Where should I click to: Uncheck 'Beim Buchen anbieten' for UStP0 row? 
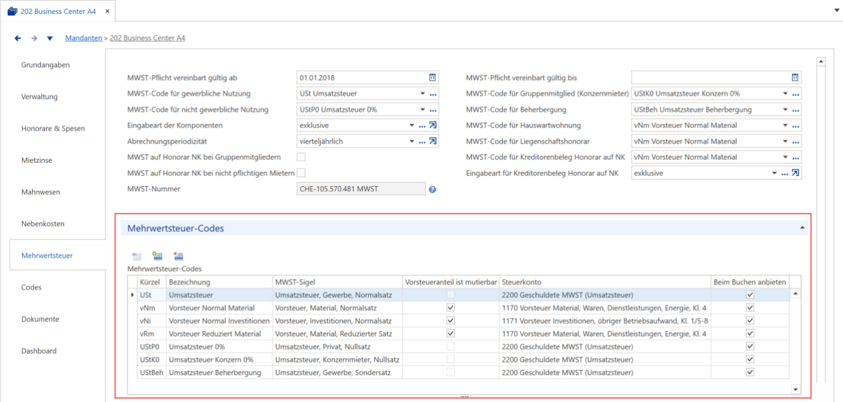pyautogui.click(x=750, y=347)
